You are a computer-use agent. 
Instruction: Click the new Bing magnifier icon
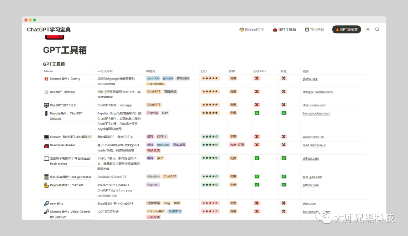click(x=47, y=203)
